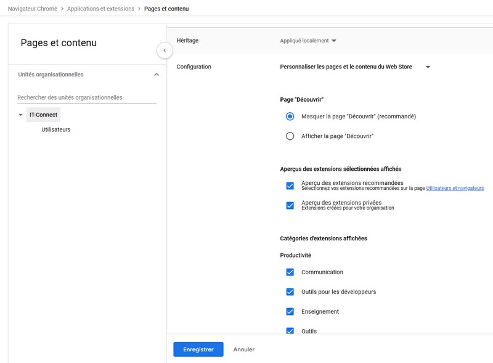Uncheck Aperçu des extensions privées
The height and width of the screenshot is (363, 493).
tap(290, 205)
